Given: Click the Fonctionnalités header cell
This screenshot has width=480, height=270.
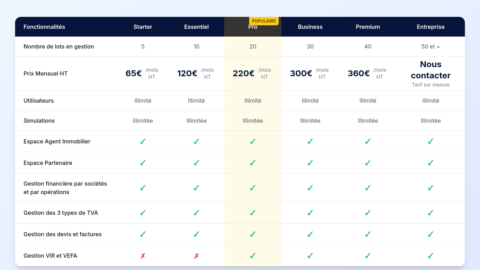Looking at the screenshot, I should [44, 27].
